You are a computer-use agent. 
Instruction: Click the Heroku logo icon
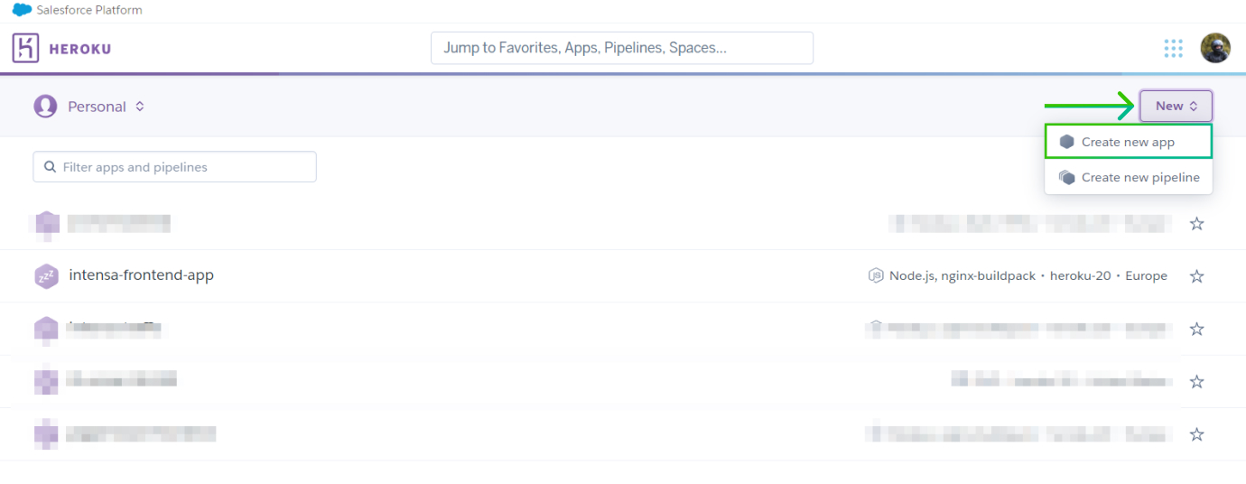(x=26, y=48)
